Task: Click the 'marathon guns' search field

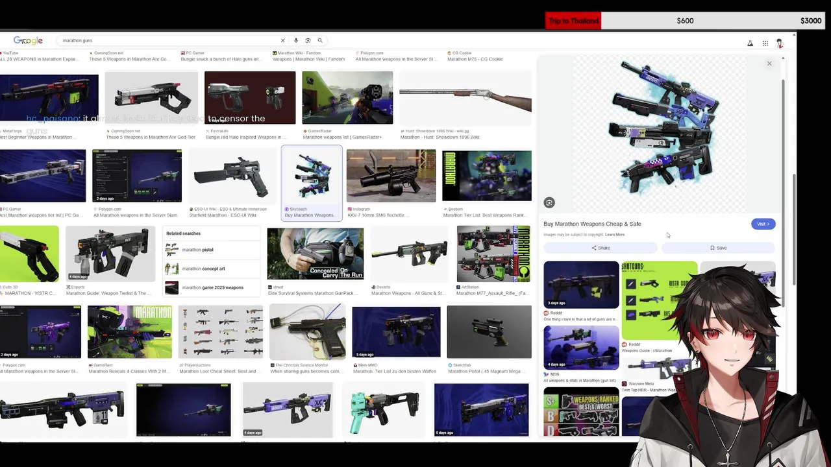Action: point(169,40)
